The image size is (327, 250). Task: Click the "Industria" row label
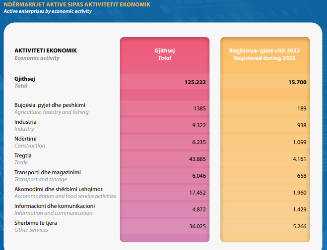(x=25, y=122)
